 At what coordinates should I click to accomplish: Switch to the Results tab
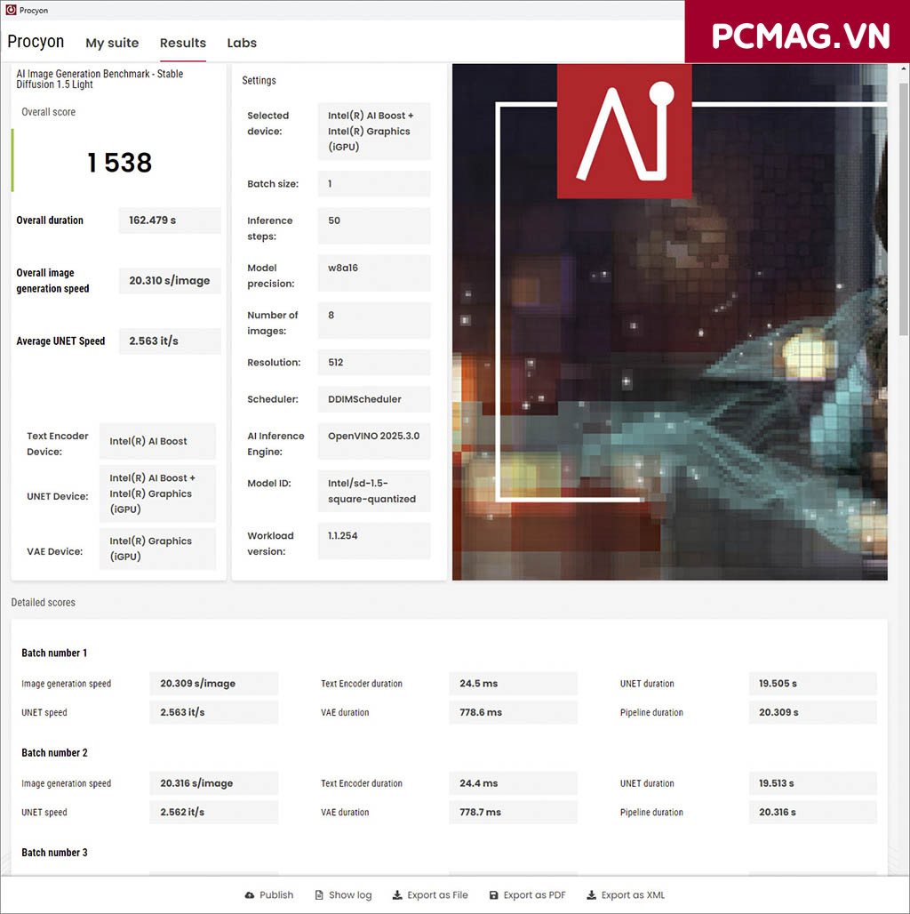point(183,43)
